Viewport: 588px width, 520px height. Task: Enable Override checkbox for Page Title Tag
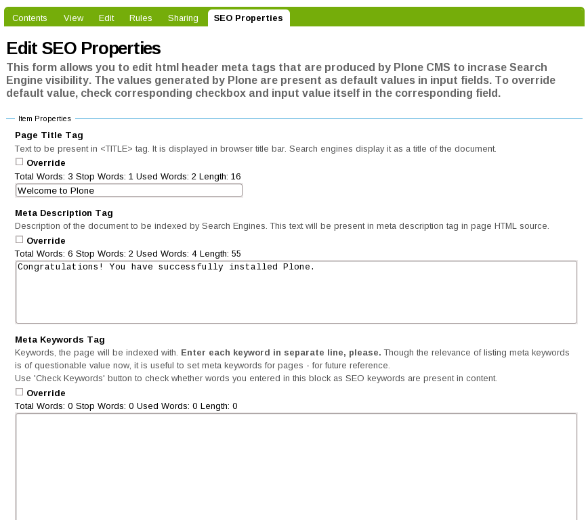coord(20,162)
